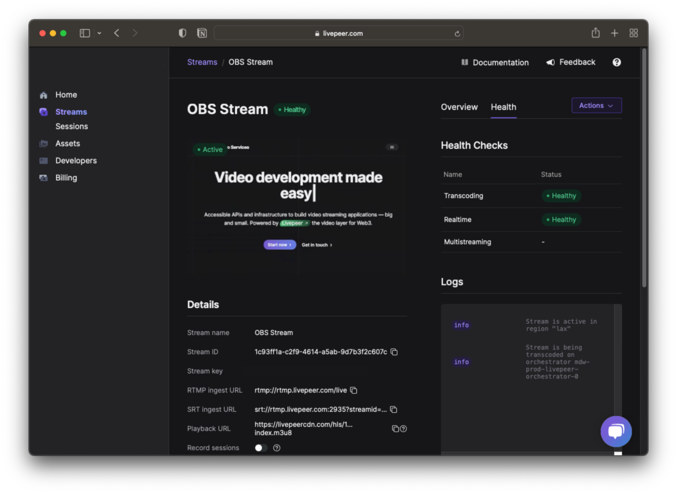Select the Health tab
This screenshot has height=494, width=677.
pyautogui.click(x=503, y=107)
